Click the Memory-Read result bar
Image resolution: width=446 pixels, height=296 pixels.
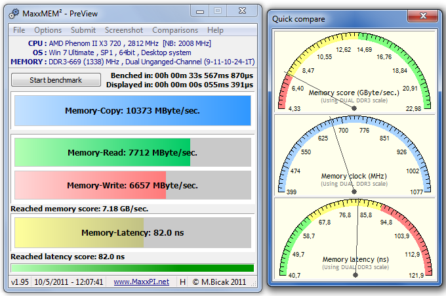[x=132, y=152]
